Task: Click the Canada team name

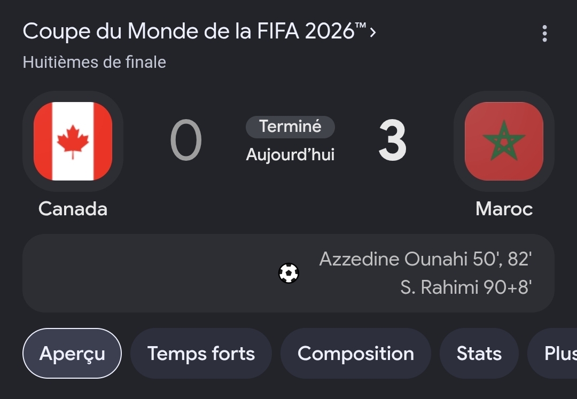Action: point(73,209)
